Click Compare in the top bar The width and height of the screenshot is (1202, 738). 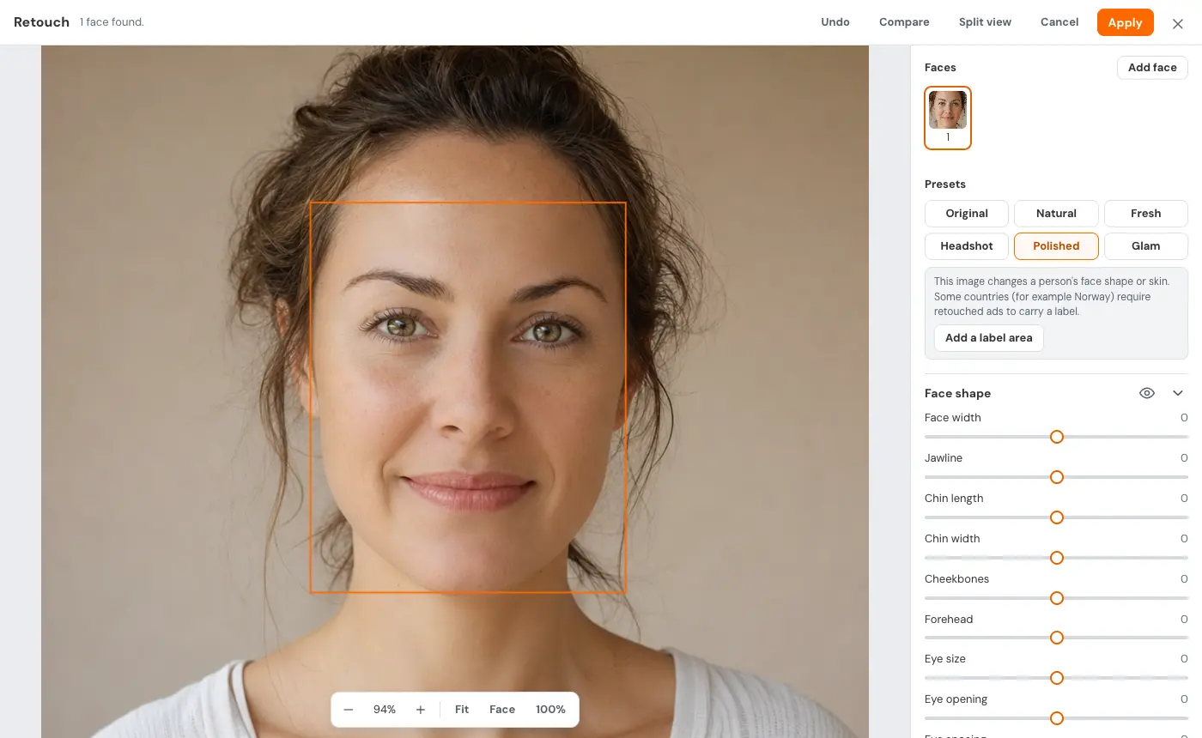point(904,22)
